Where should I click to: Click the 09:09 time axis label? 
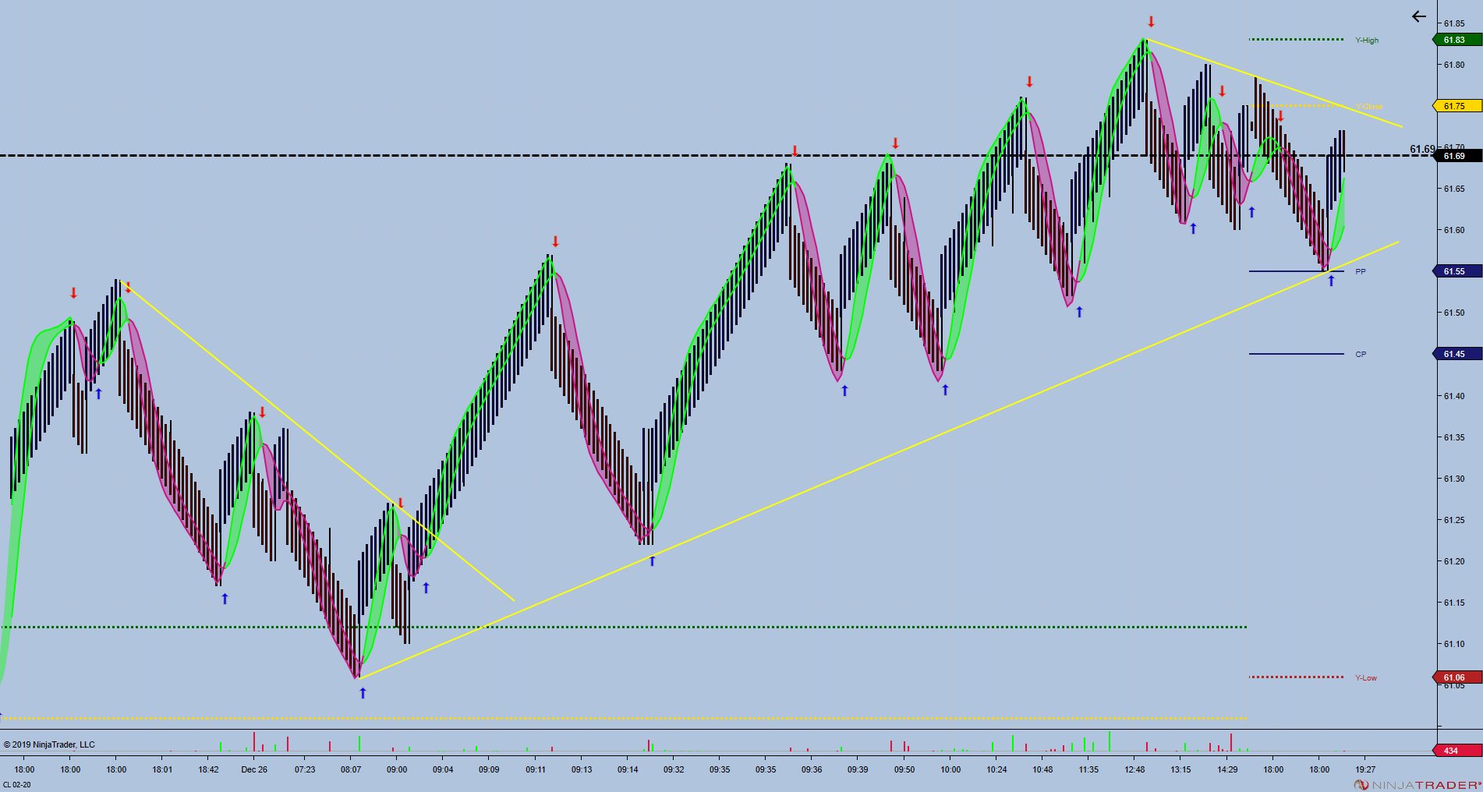[489, 769]
